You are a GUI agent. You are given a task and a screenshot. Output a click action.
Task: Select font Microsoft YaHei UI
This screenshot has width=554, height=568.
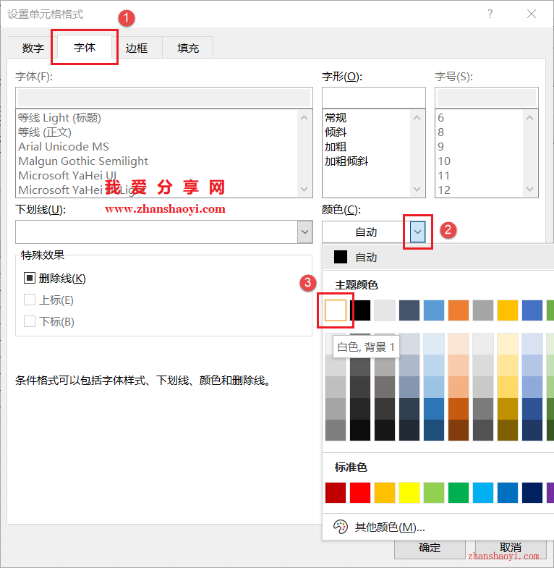[67, 176]
